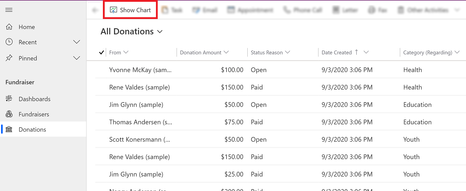Create a new Appointment activity
Viewport: 466px width, 191px height.
250,10
